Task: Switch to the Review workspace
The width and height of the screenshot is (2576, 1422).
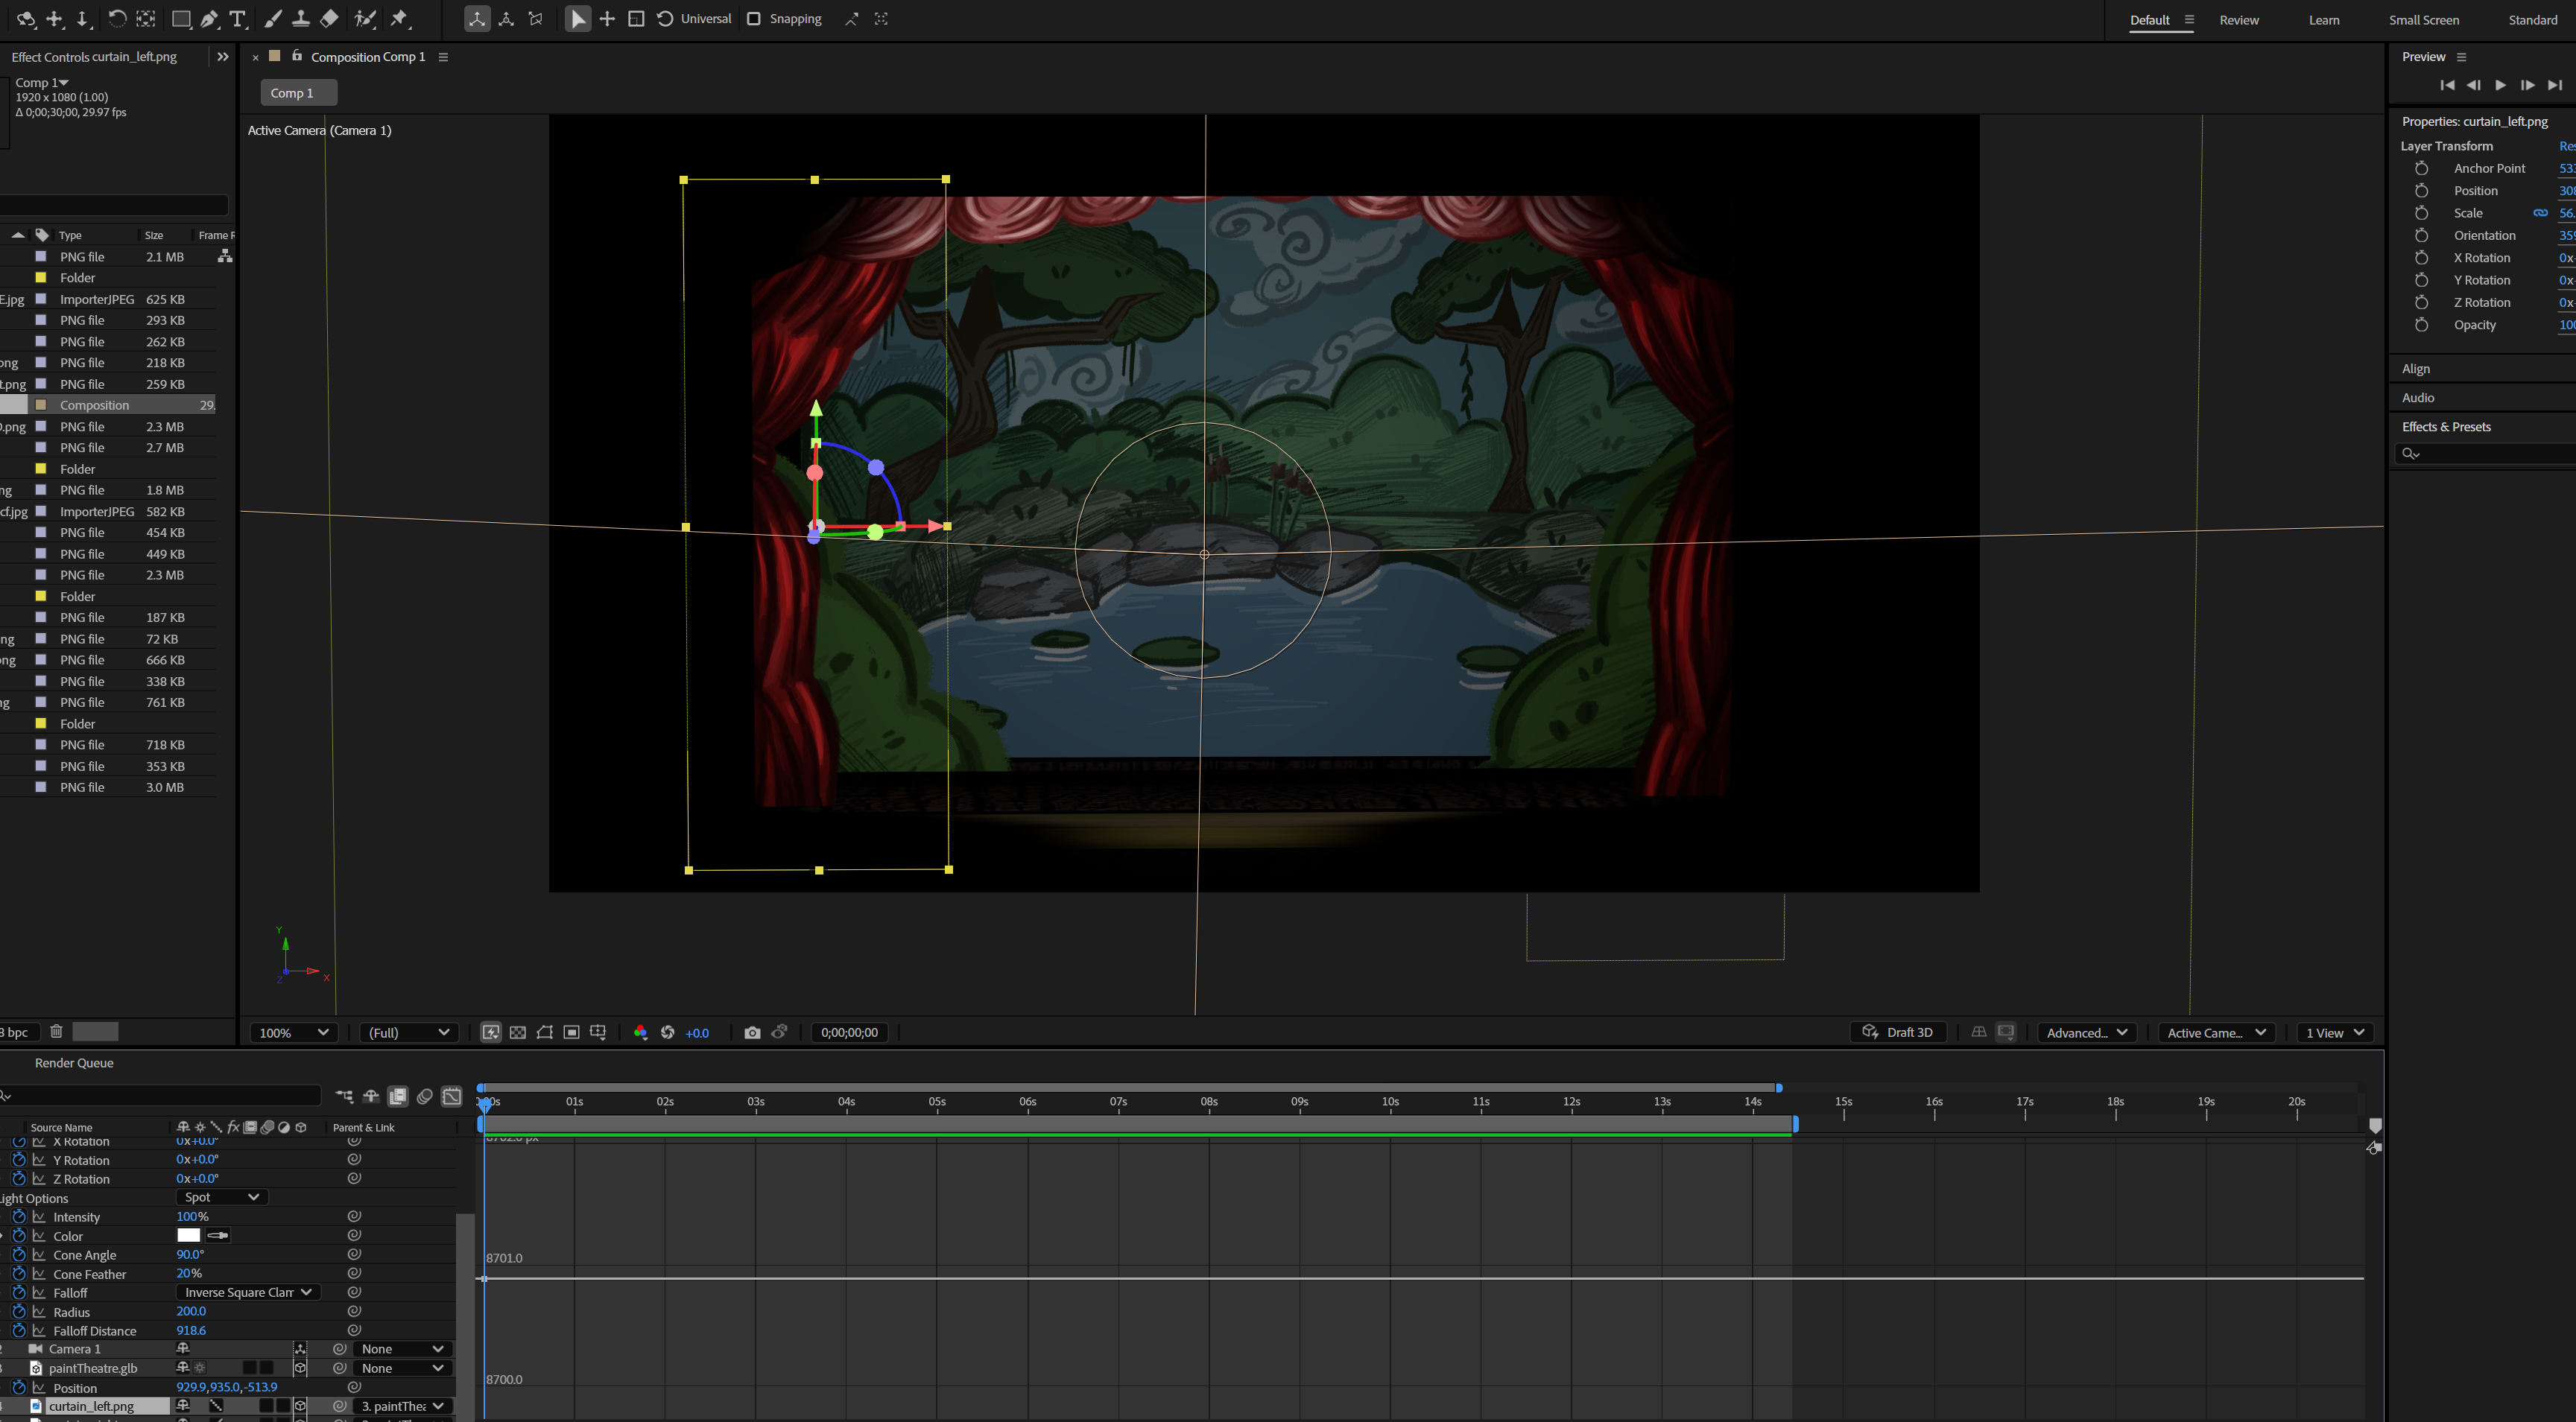Action: [2238, 20]
